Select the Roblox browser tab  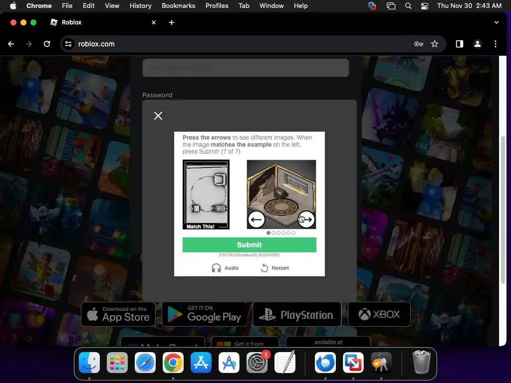(x=103, y=22)
